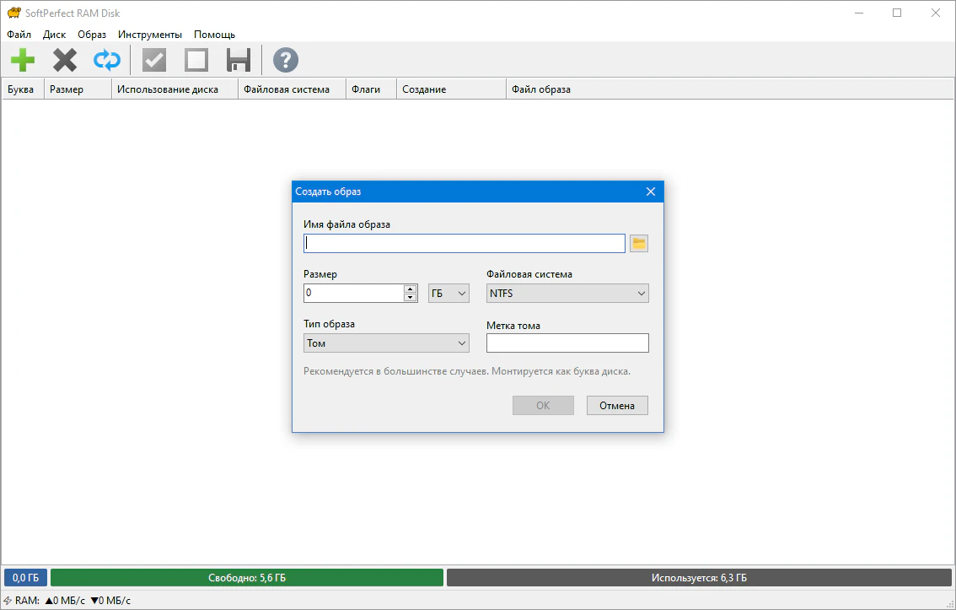The height and width of the screenshot is (610, 956).
Task: Focus the Метка тома input field
Action: tap(567, 343)
